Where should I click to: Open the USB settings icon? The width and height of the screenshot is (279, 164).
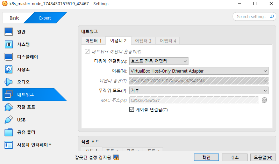coord(9,120)
